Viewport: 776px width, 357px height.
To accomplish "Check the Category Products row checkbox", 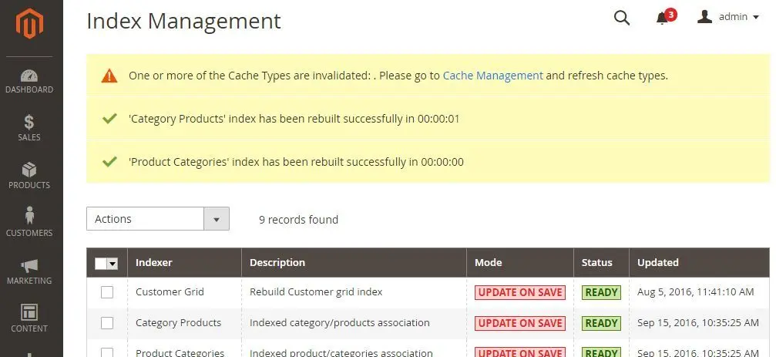I will tap(107, 323).
